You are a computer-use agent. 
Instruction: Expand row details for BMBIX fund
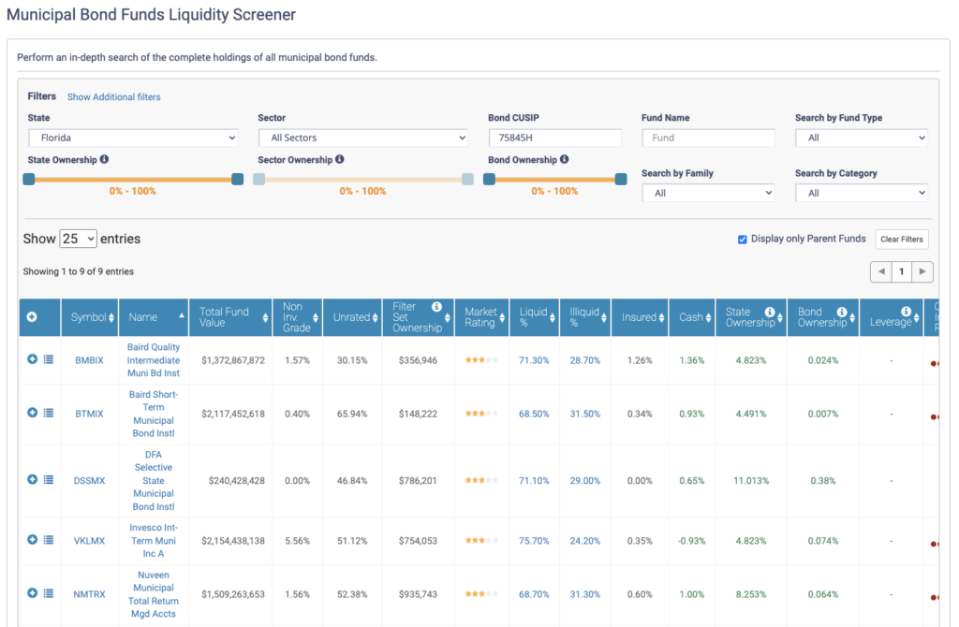click(x=33, y=359)
